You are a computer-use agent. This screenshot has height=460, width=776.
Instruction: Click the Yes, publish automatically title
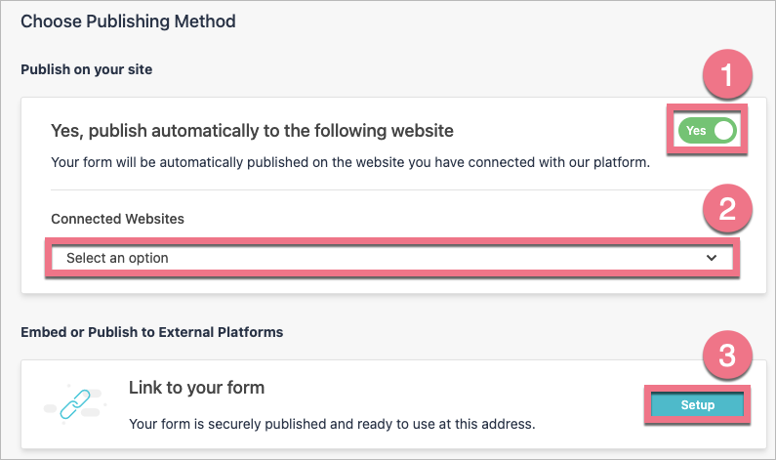click(x=252, y=130)
